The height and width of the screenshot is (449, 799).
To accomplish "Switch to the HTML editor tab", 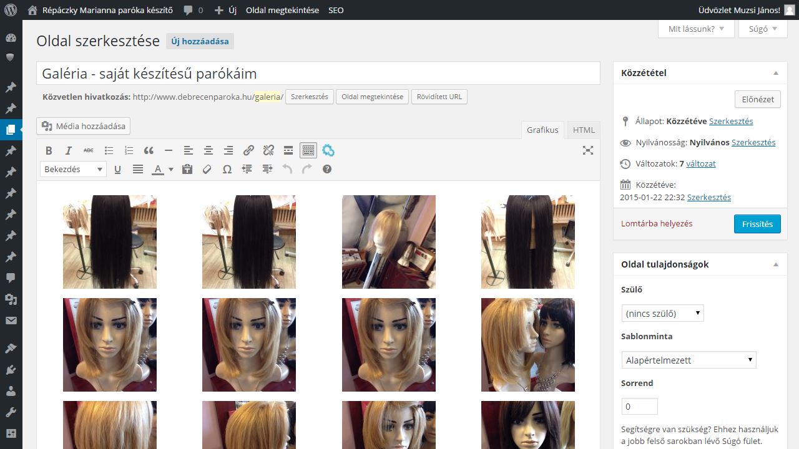I will pos(584,130).
